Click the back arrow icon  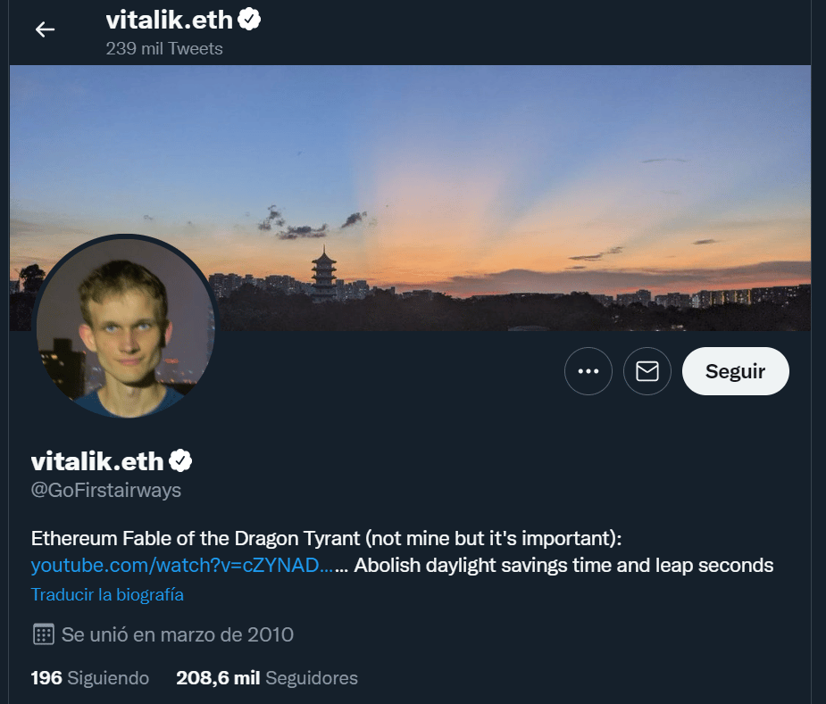click(45, 29)
